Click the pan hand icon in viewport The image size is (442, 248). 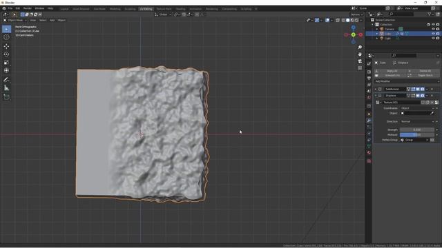360,54
